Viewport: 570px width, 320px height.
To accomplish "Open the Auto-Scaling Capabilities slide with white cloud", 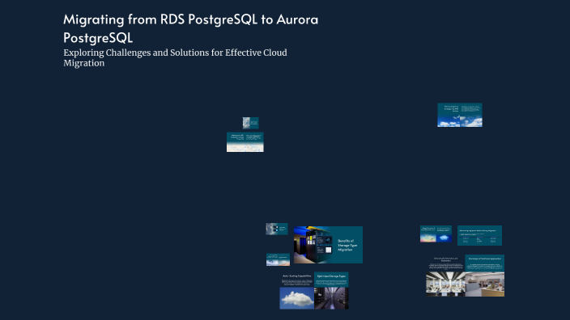I will pyautogui.click(x=296, y=291).
